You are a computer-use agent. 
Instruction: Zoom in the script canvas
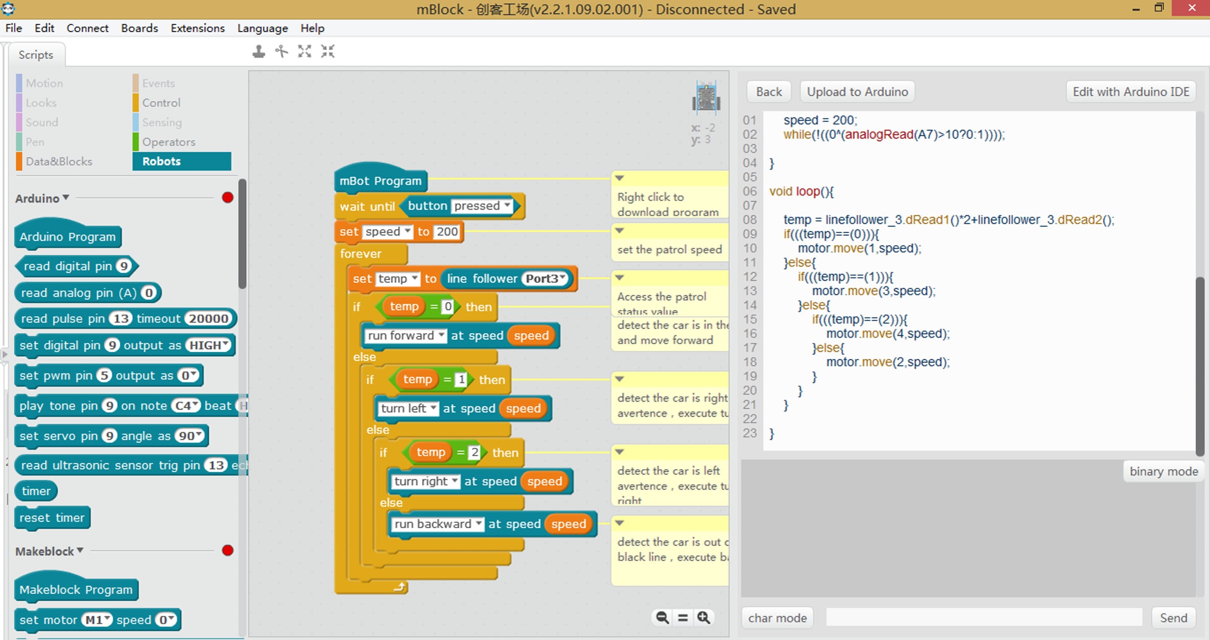pyautogui.click(x=704, y=617)
